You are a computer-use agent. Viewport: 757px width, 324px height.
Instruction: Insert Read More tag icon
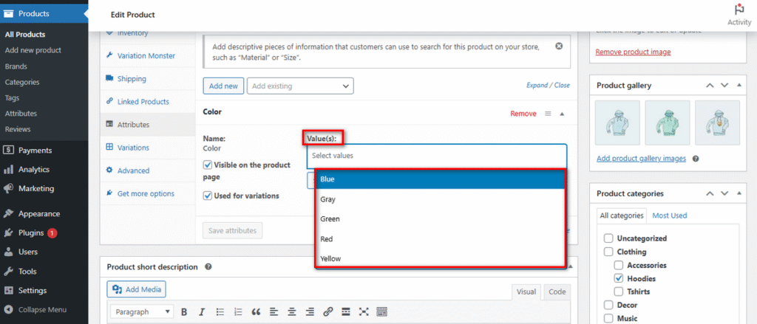[346, 311]
